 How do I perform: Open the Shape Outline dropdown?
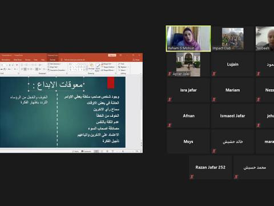tap(108, 67)
